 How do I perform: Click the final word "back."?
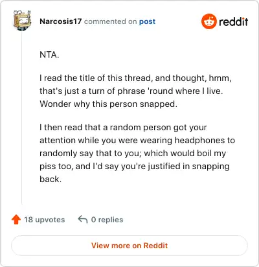pos(51,179)
